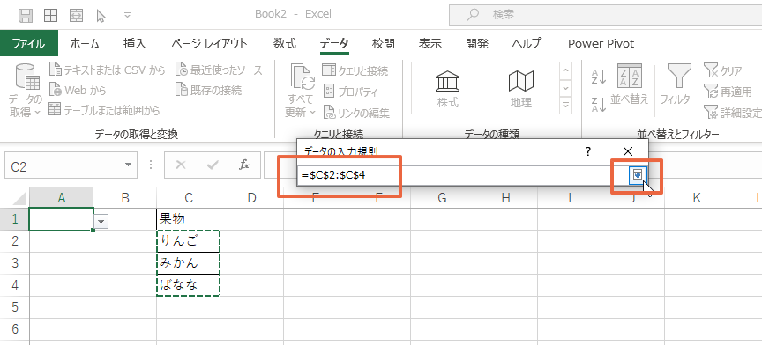Click the fx insert function icon
The image size is (762, 345).
tap(244, 165)
